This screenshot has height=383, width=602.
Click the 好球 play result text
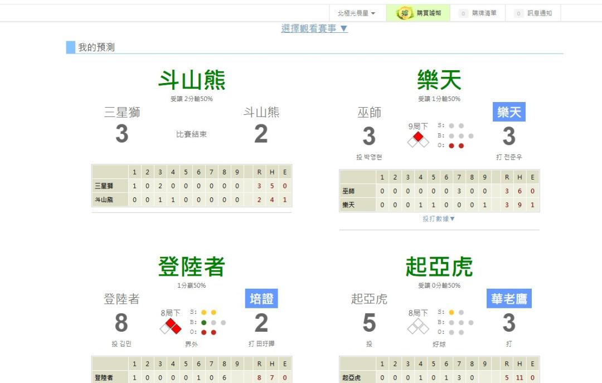coord(439,344)
